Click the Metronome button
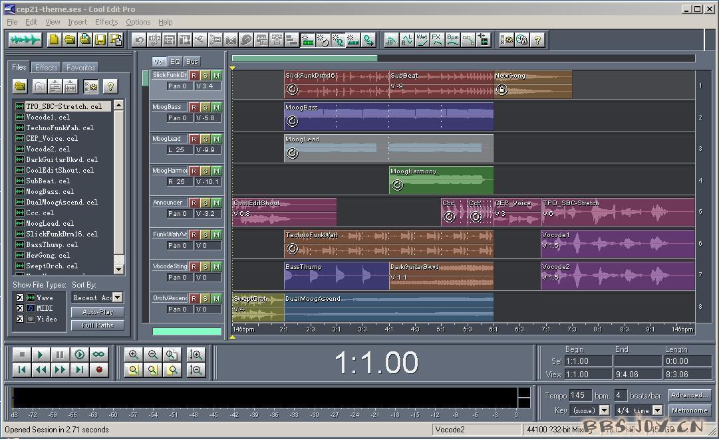The image size is (719, 439). click(689, 410)
